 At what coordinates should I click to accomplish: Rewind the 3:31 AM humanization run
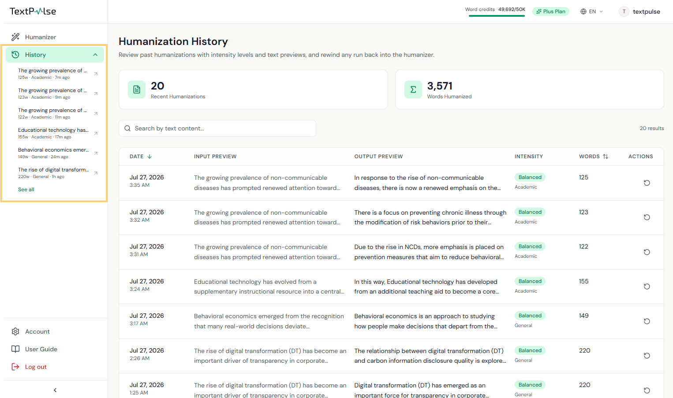[647, 252]
